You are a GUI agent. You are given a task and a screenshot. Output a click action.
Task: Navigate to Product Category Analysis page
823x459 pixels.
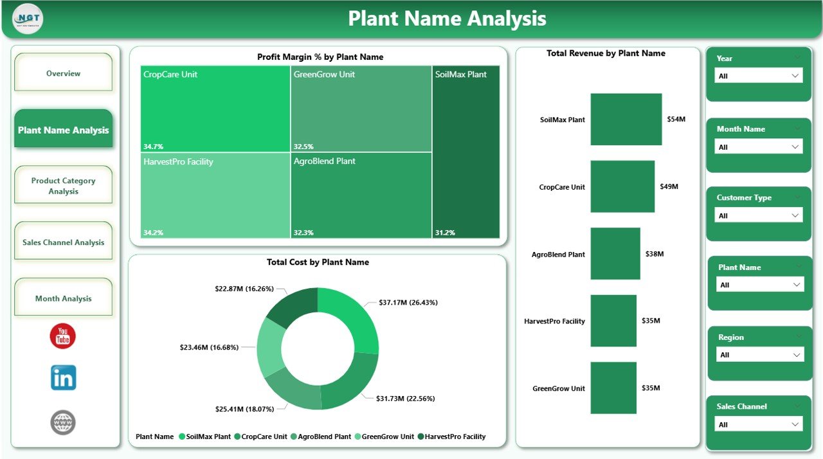click(x=62, y=184)
